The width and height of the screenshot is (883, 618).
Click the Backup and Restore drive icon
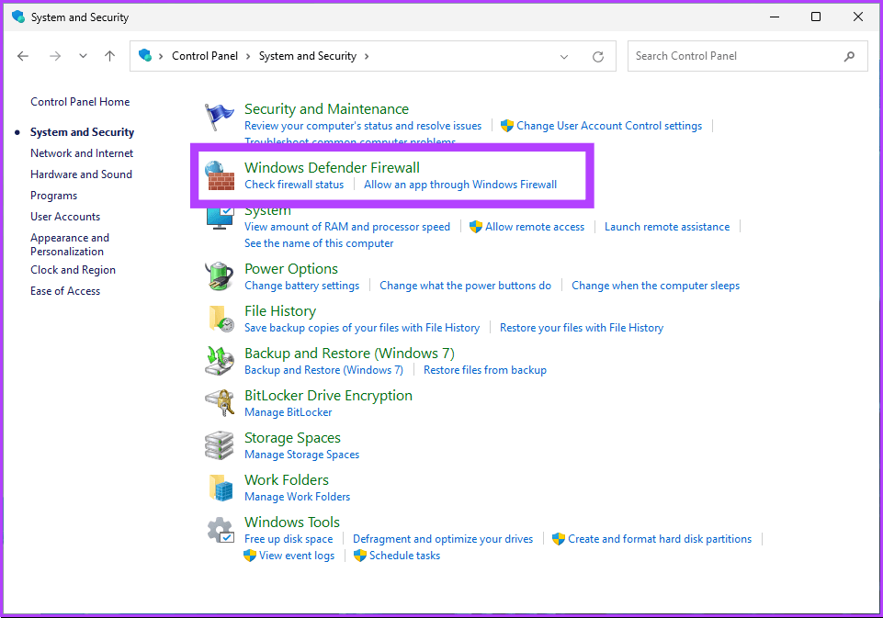(x=219, y=361)
